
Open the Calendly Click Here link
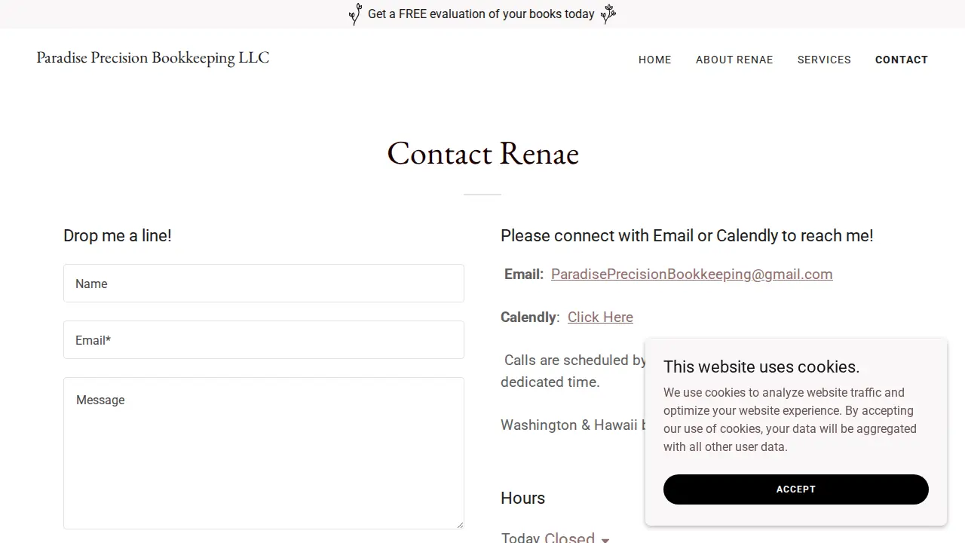(x=600, y=318)
